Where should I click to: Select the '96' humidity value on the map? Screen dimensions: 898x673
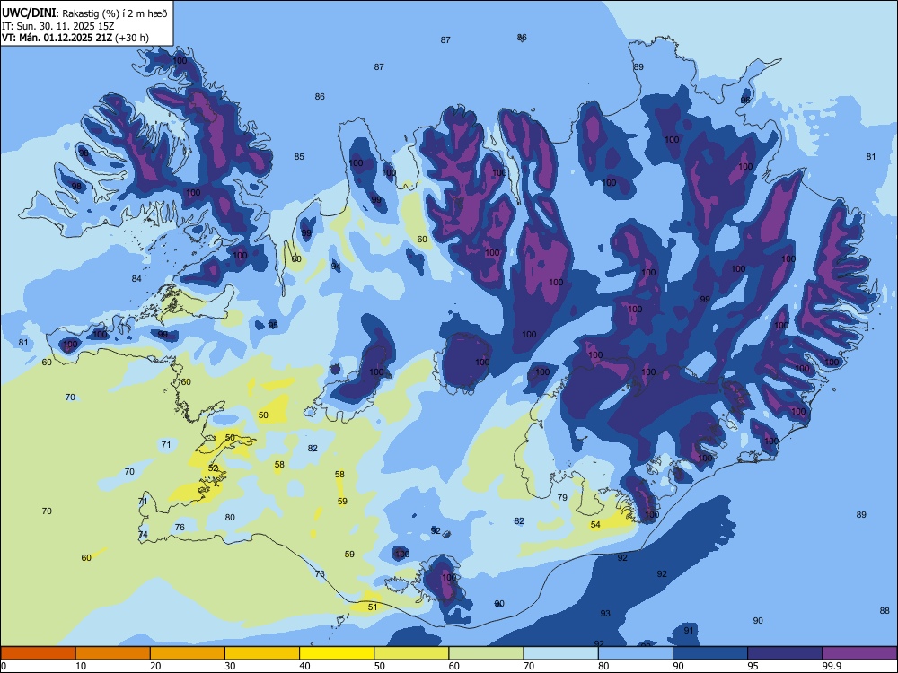pyautogui.click(x=745, y=101)
